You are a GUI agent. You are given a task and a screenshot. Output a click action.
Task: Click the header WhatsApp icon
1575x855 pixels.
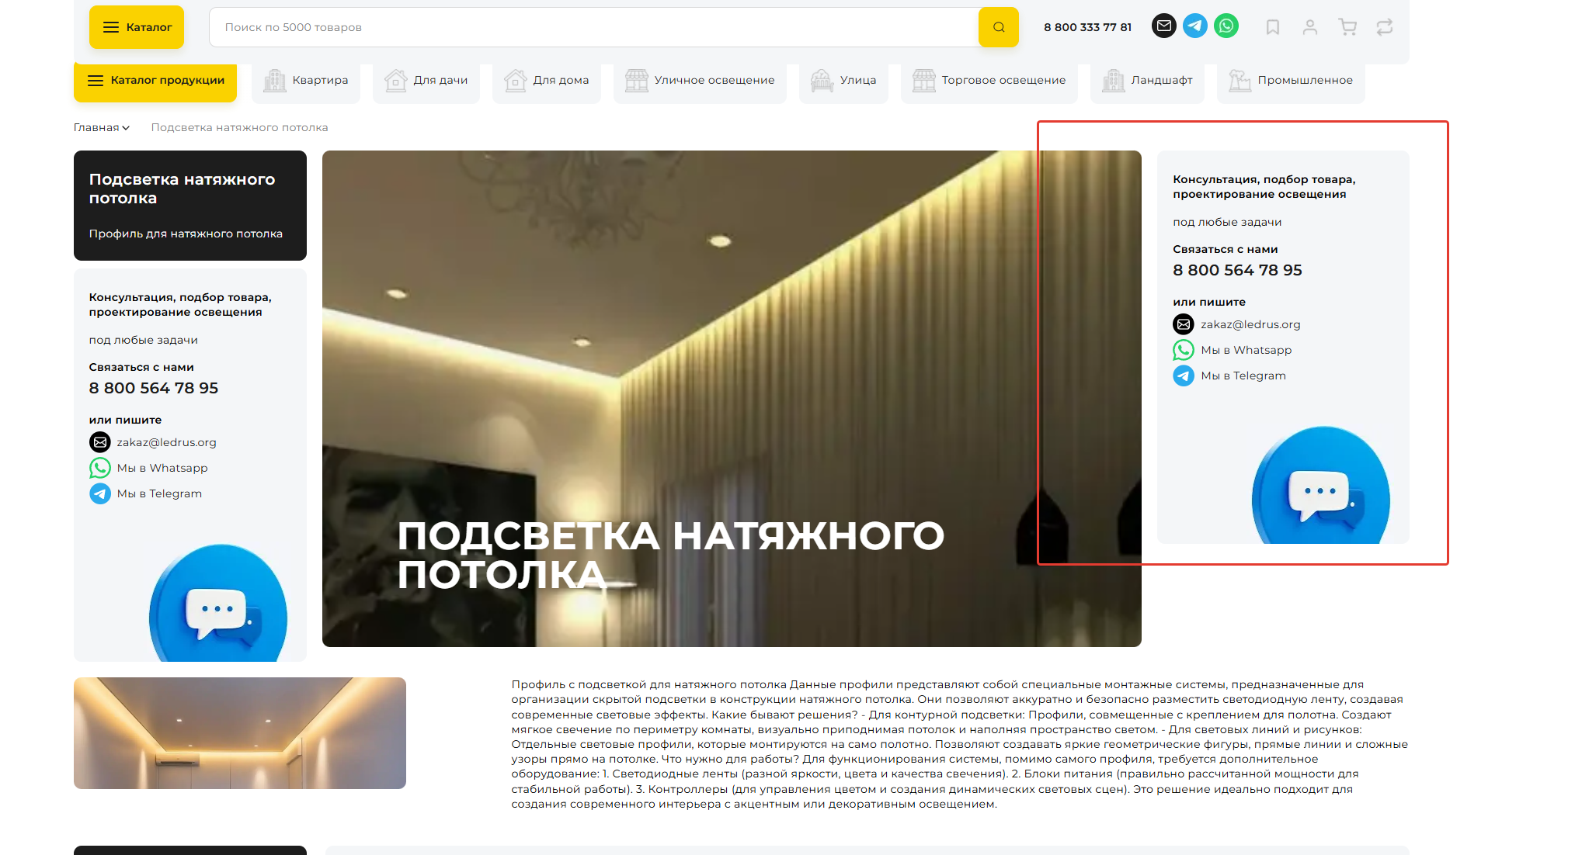tap(1226, 26)
